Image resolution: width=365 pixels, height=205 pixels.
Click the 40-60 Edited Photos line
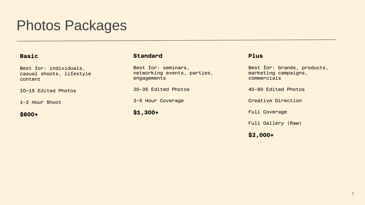(x=276, y=90)
